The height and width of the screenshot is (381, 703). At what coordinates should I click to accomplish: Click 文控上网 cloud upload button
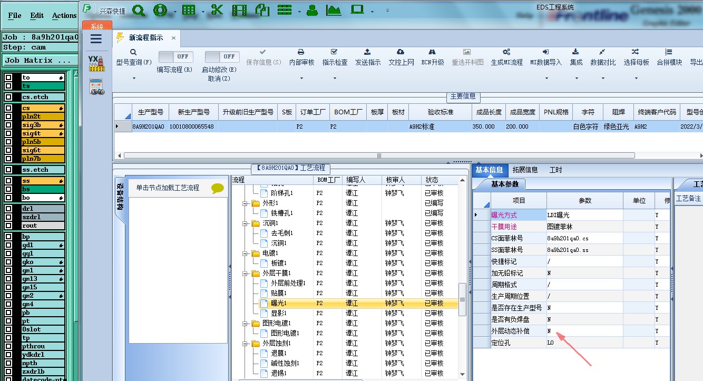(401, 57)
